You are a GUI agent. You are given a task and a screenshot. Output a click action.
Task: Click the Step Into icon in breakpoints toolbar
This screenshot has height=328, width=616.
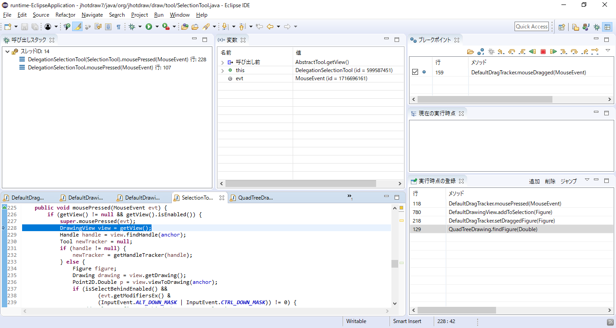[564, 52]
